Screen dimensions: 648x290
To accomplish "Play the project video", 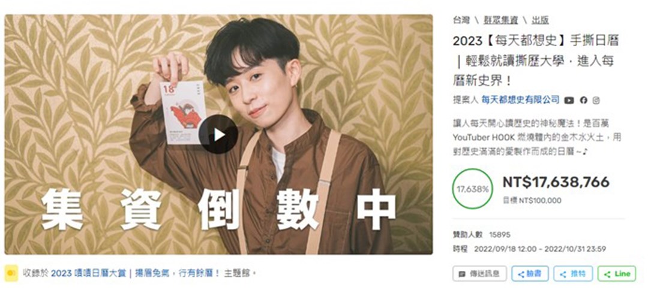I will pos(218,134).
